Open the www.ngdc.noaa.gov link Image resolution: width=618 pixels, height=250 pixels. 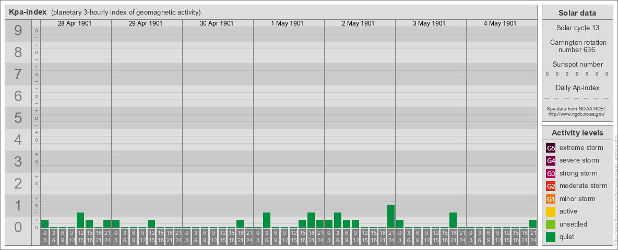click(576, 114)
